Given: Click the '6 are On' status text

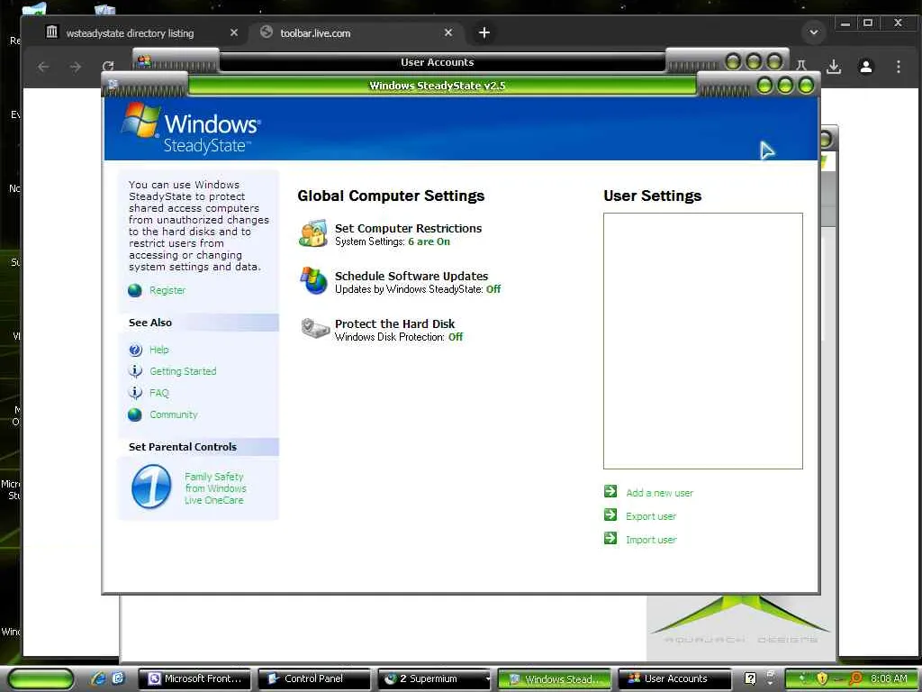Looking at the screenshot, I should tap(429, 241).
